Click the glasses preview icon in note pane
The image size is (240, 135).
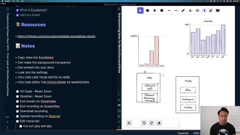(x=7, y=117)
